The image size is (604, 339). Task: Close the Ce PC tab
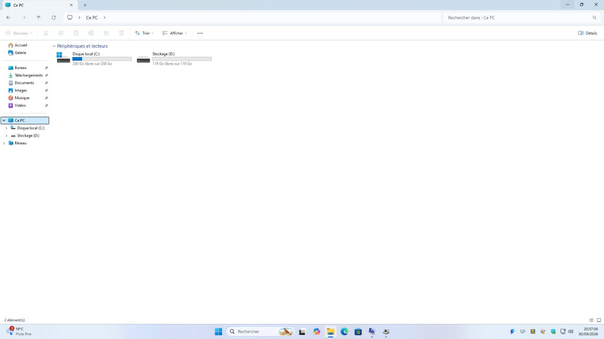tap(71, 5)
